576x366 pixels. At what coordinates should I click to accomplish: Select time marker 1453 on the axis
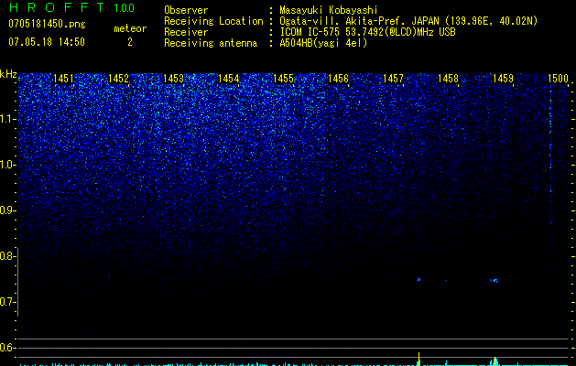click(x=173, y=79)
